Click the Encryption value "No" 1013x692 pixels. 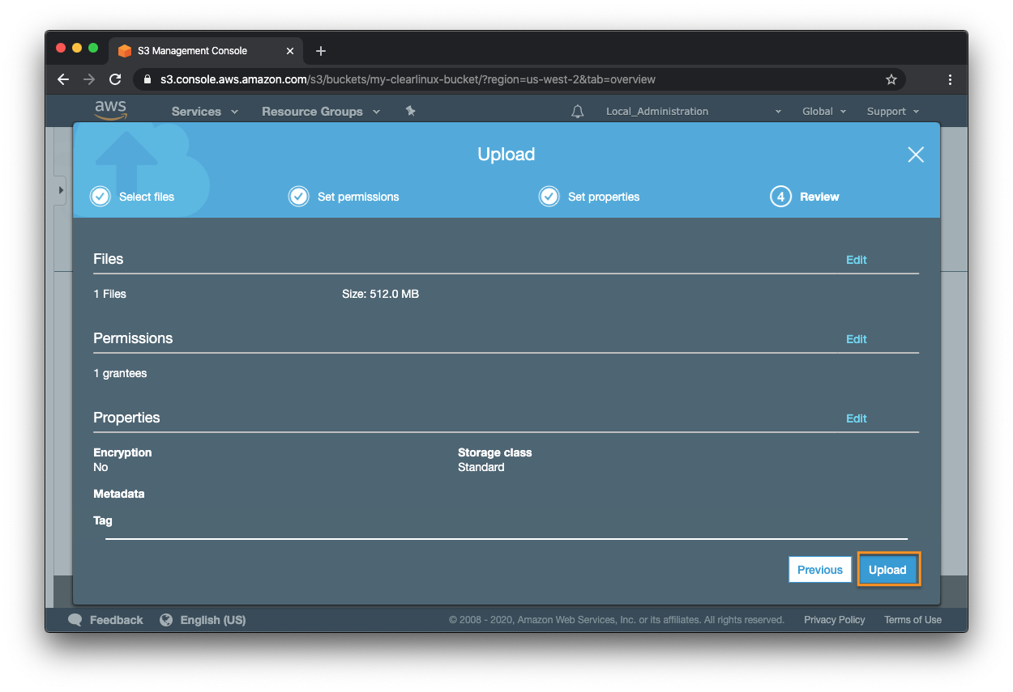click(x=100, y=467)
